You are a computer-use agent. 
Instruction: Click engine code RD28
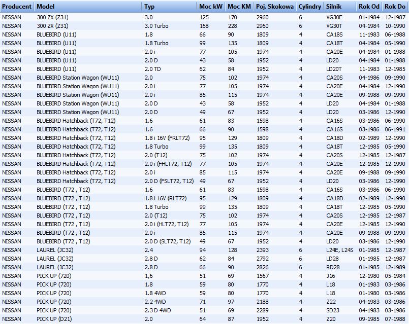click(x=332, y=267)
